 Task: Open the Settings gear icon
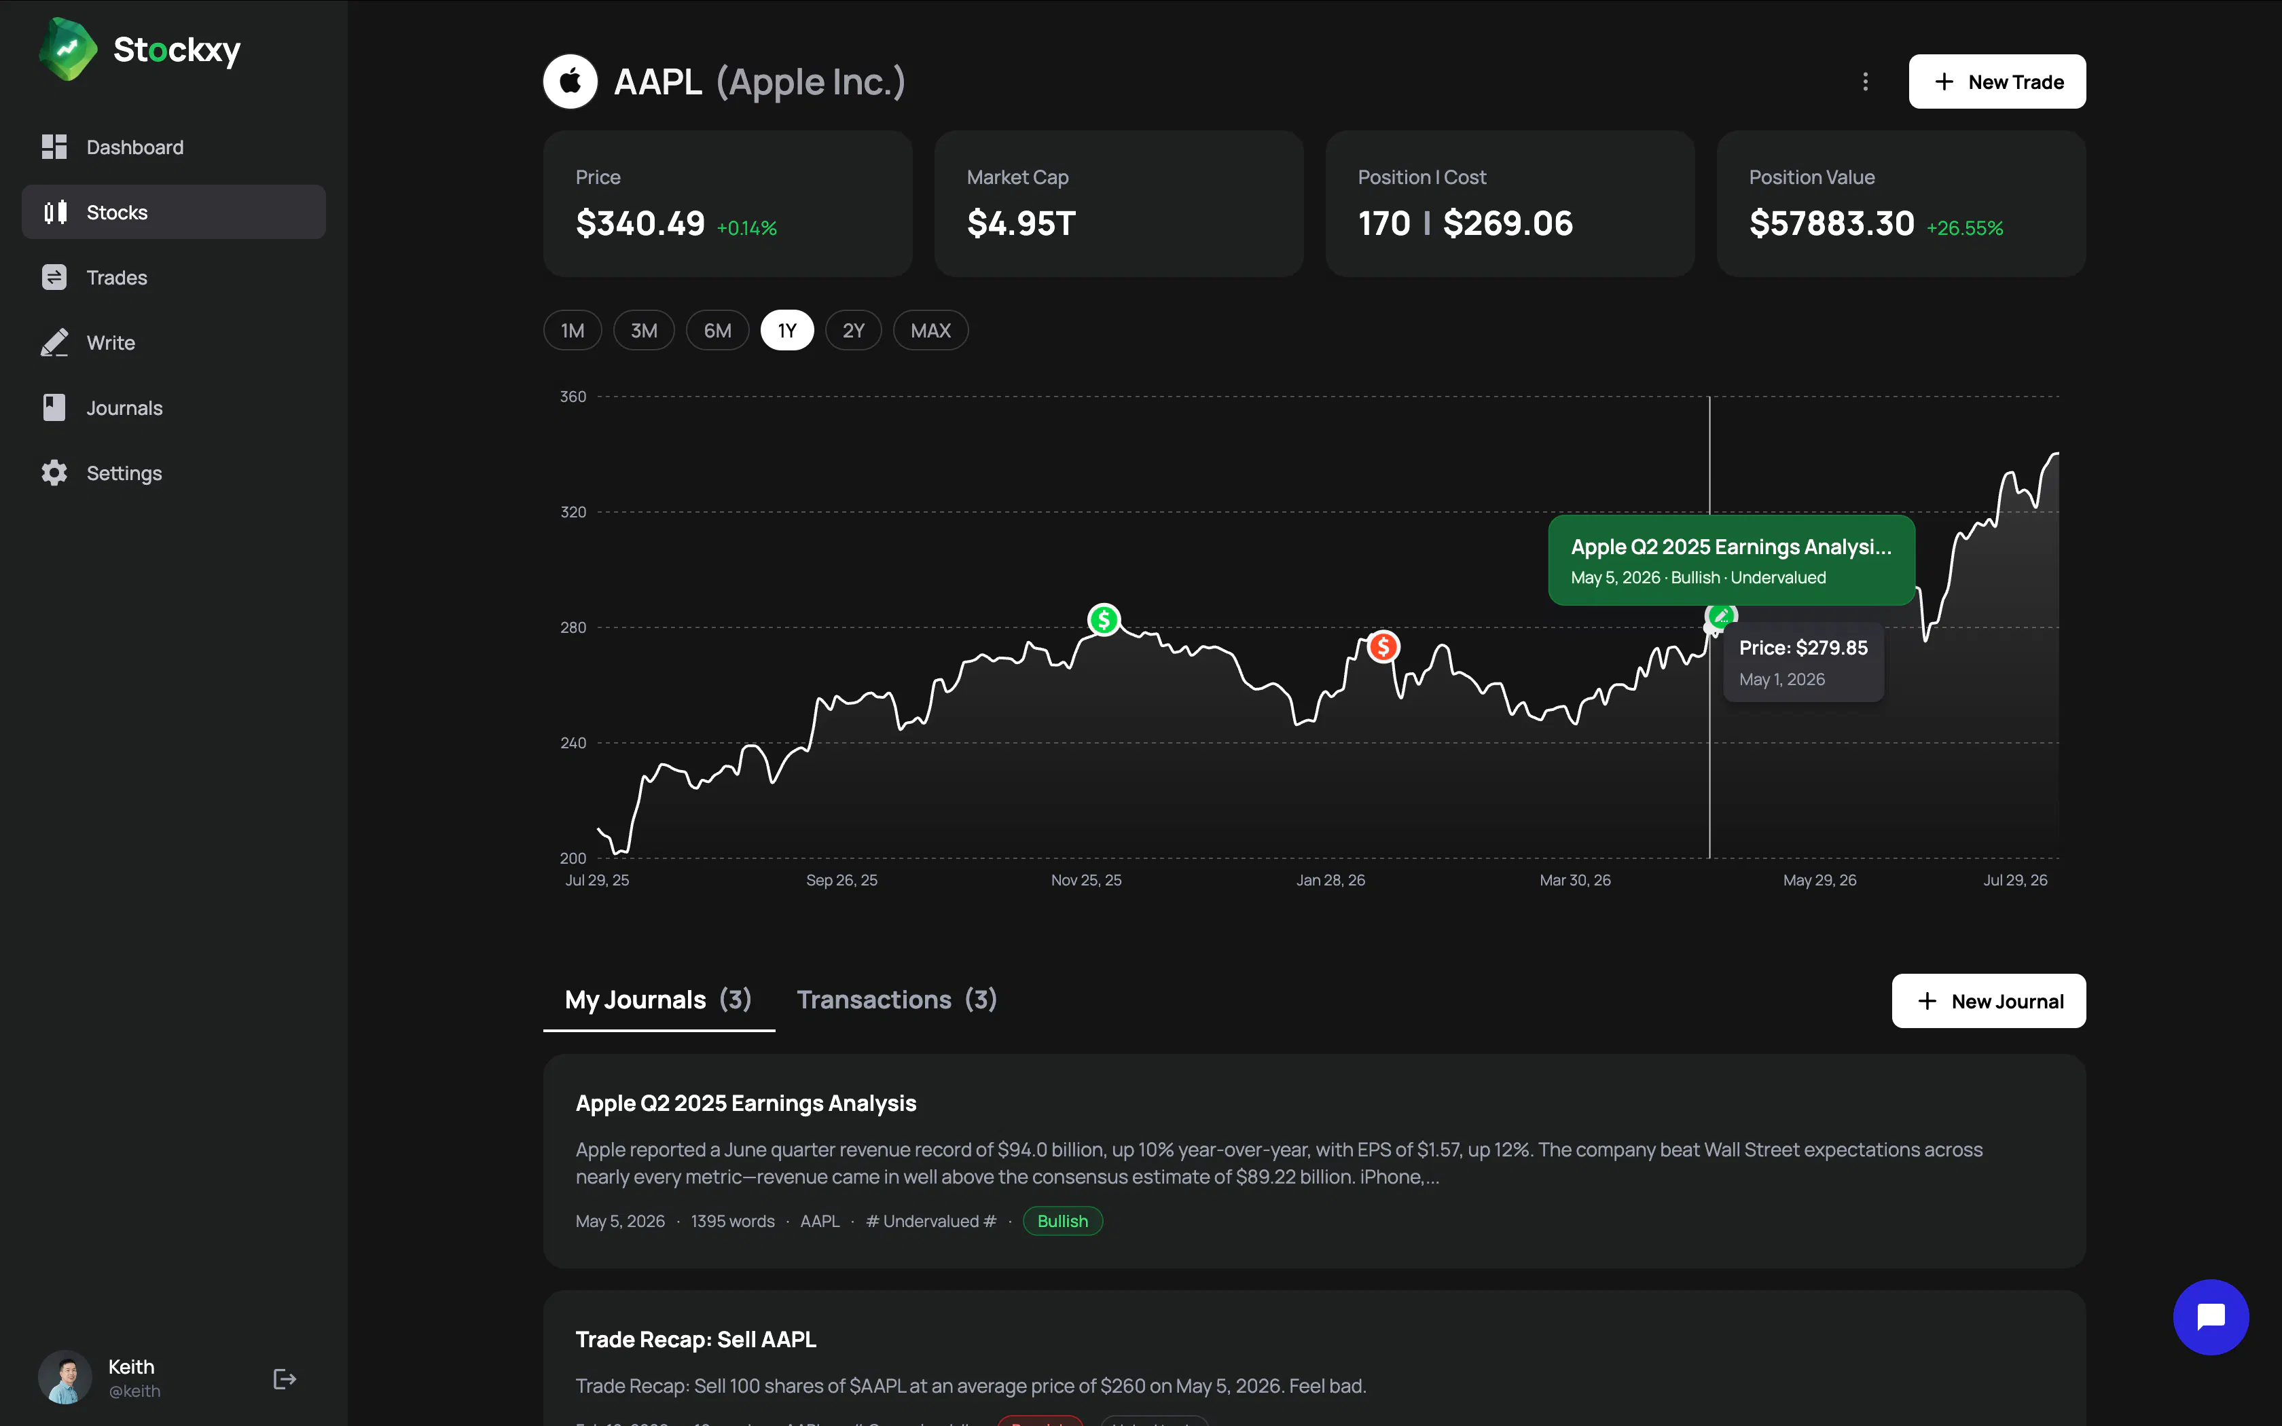pyautogui.click(x=55, y=473)
